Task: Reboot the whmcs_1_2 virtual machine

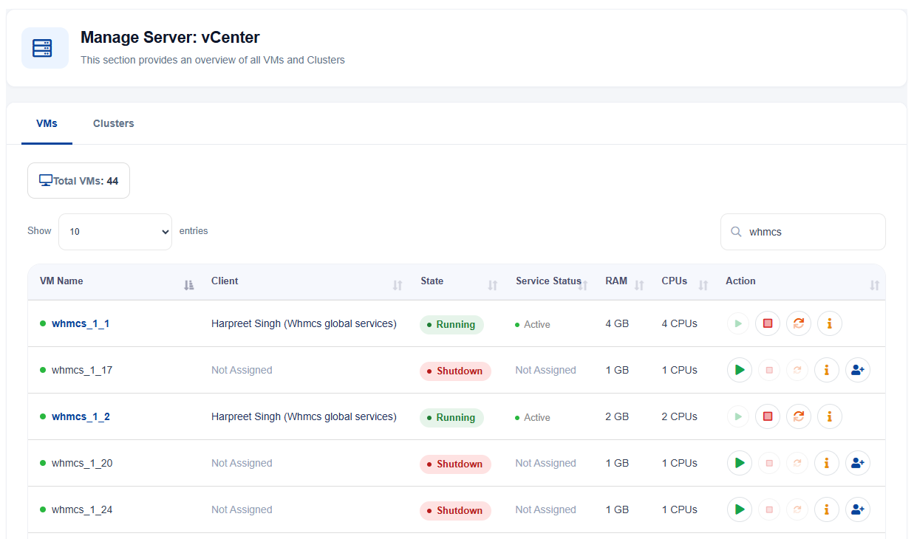Action: [x=798, y=416]
